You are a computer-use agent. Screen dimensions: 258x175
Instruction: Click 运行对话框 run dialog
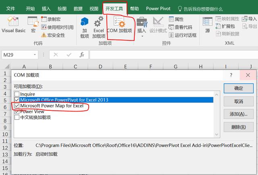(183, 35)
